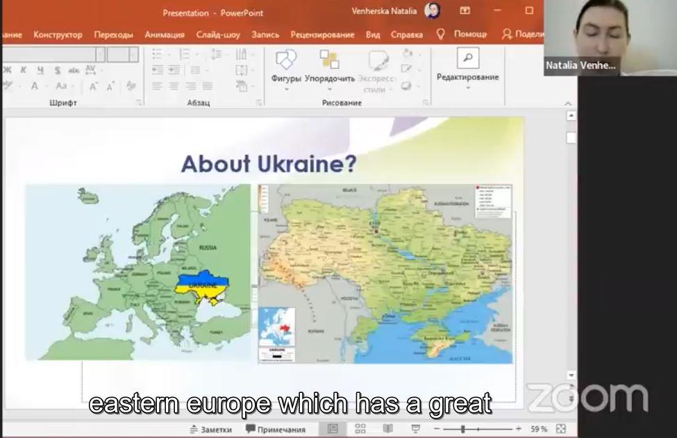Open the Анимация tab
Viewport: 677px width, 438px height.
coord(165,35)
